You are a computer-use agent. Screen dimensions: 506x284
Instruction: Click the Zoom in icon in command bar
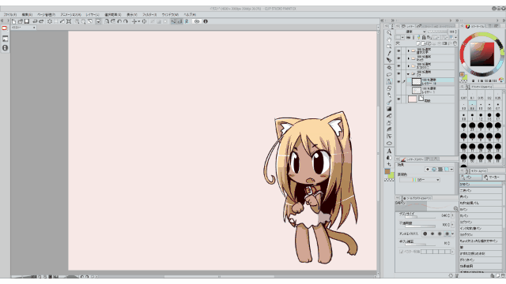click(x=77, y=21)
